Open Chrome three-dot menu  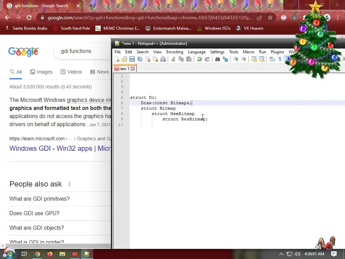pyautogui.click(x=338, y=18)
